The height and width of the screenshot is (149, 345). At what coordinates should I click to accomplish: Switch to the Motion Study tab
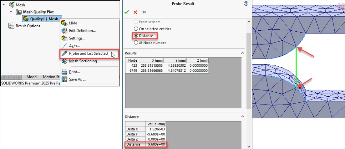tap(51, 77)
